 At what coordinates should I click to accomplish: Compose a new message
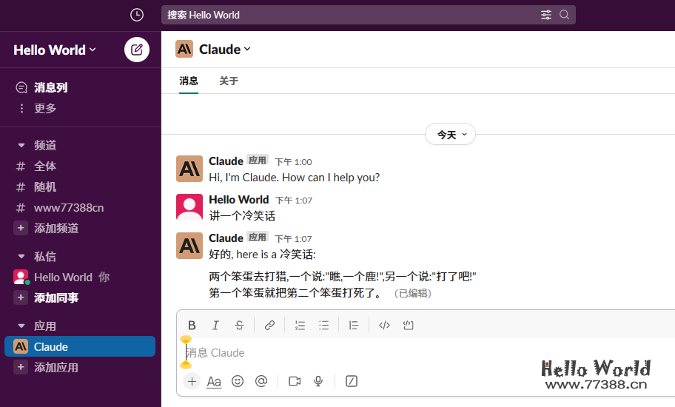point(137,50)
